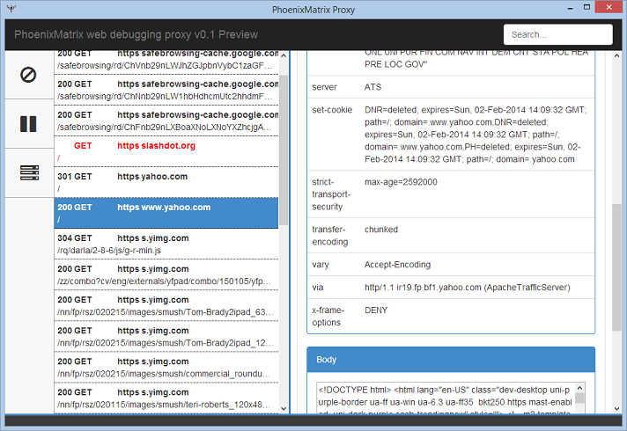Click the x-frame-options header row
Viewport: 627px width, 431px height.
(x=450, y=316)
